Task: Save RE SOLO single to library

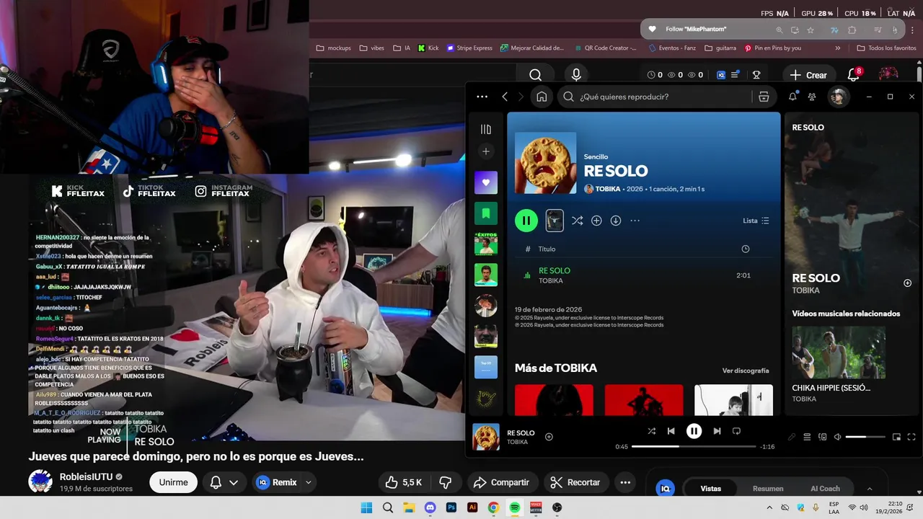Action: click(x=596, y=221)
